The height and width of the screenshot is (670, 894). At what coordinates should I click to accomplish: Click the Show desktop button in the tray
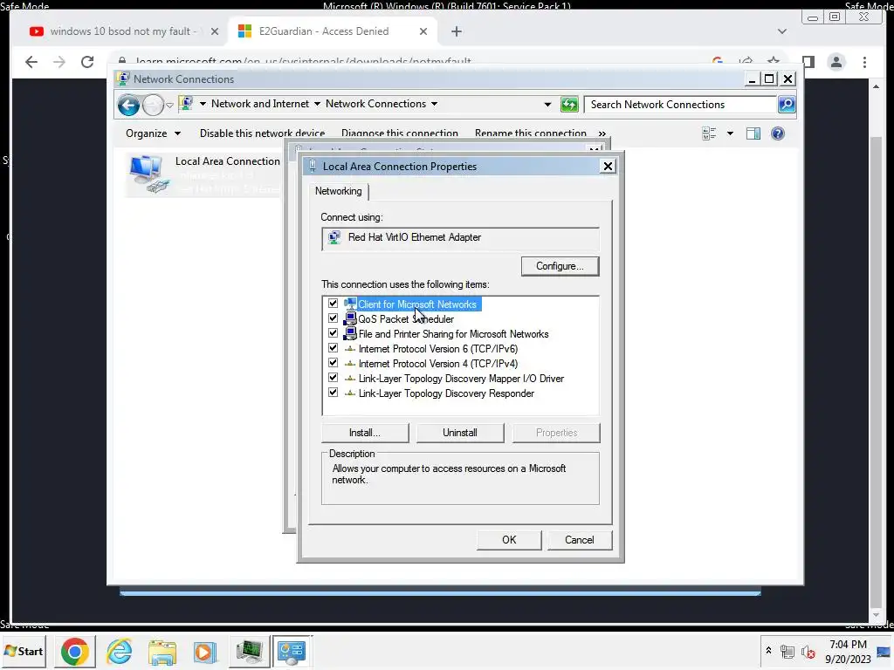884,651
